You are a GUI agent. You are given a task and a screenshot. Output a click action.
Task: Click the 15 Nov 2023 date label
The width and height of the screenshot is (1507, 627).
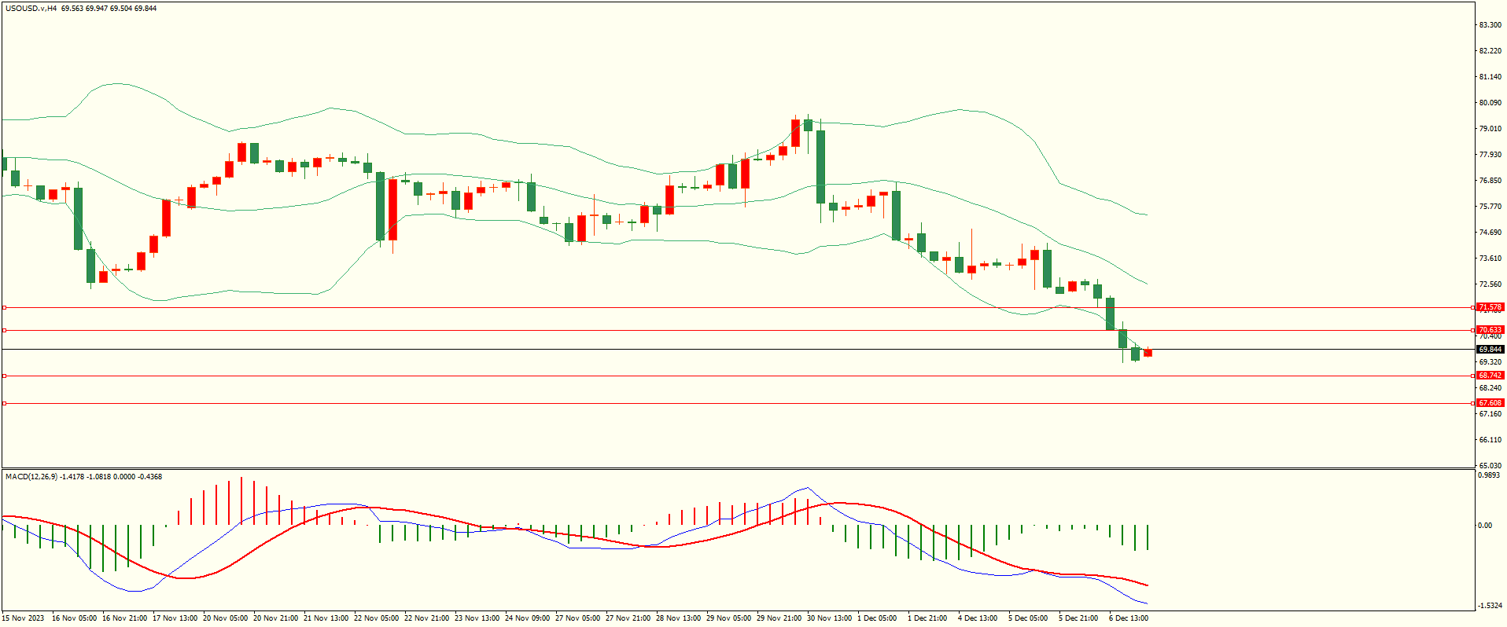[24, 618]
